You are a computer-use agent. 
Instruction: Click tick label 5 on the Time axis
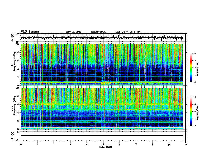[103, 145]
